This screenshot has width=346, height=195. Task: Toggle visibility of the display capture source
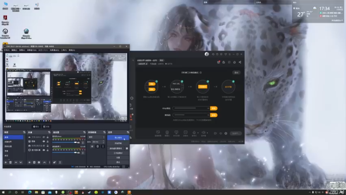(x=44, y=150)
